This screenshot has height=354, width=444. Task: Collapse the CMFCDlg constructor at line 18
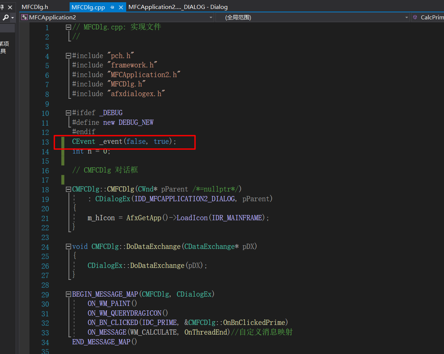tap(68, 189)
